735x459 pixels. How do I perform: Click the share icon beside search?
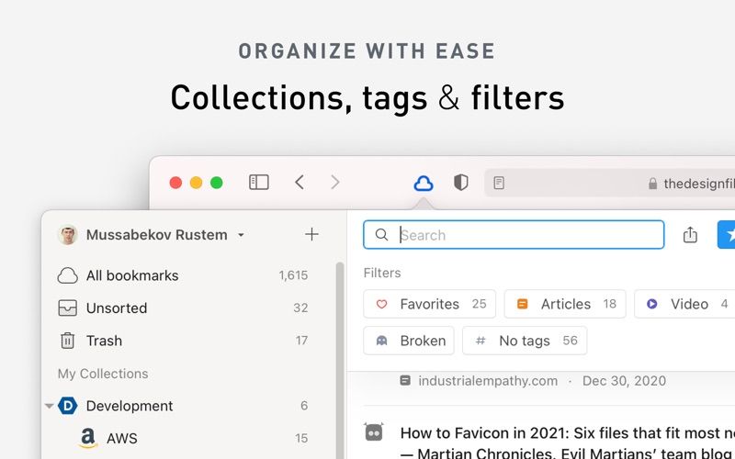[x=690, y=235]
